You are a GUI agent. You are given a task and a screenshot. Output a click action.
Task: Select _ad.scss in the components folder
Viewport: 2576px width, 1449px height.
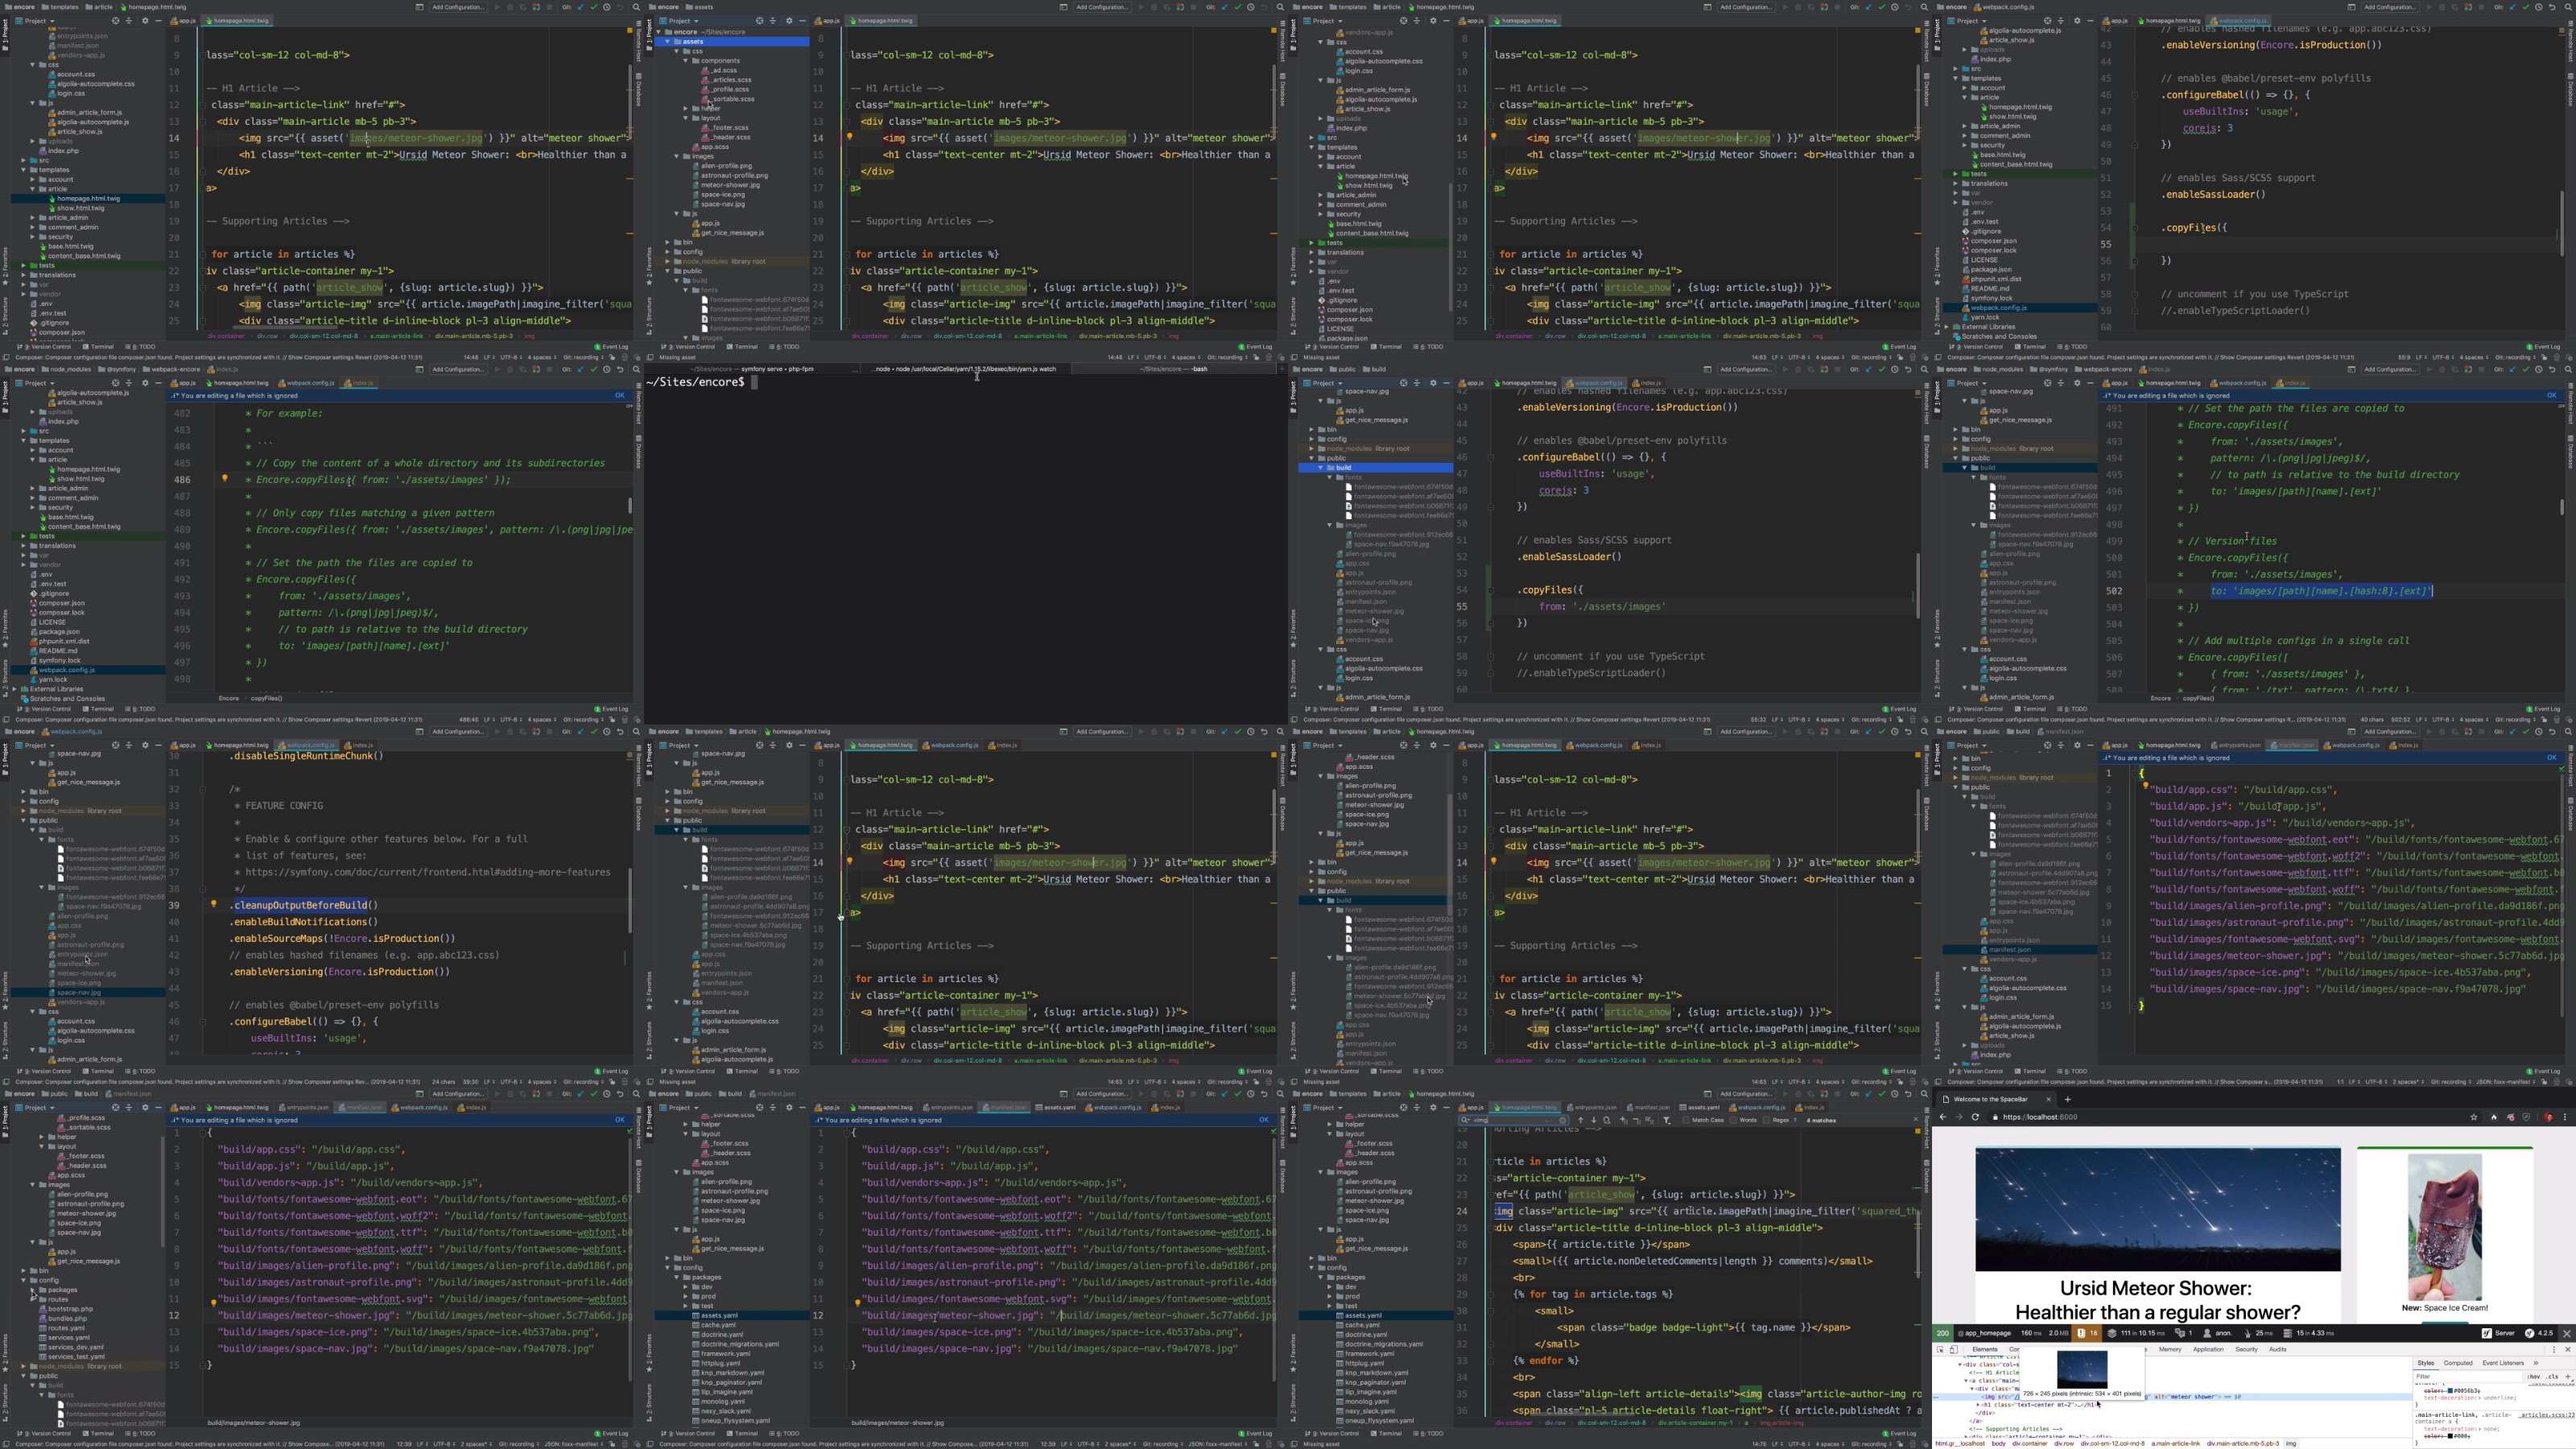click(x=719, y=70)
